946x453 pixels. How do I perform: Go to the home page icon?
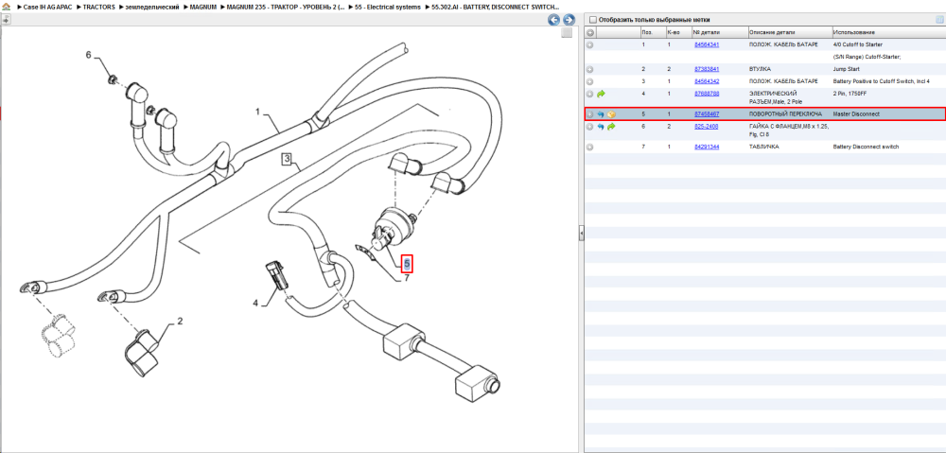pyautogui.click(x=6, y=7)
